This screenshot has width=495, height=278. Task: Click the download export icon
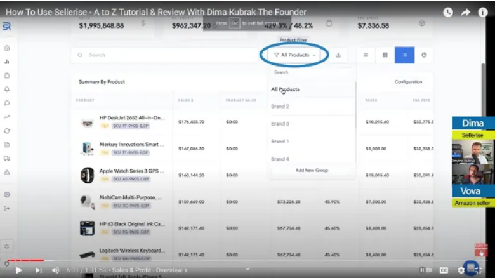[x=338, y=55]
